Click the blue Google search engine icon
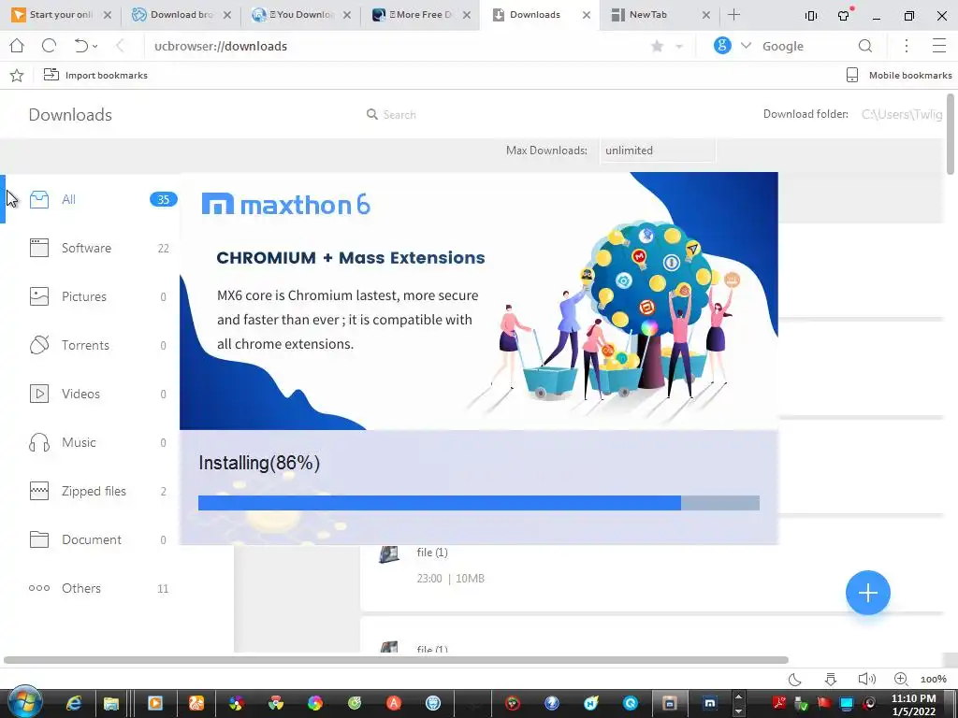958x718 pixels. [722, 45]
